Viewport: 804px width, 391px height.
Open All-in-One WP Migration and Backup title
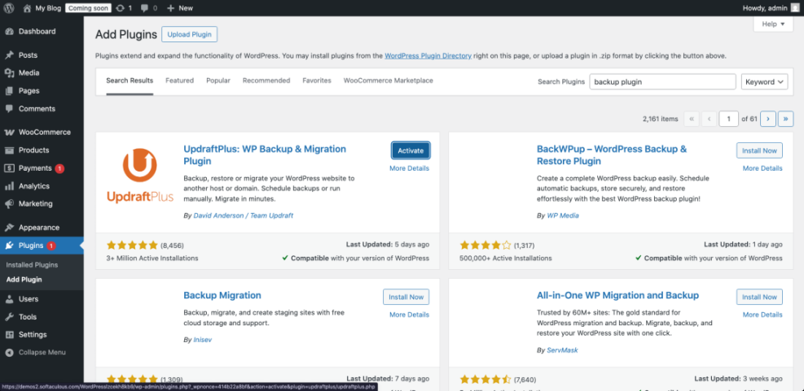(618, 295)
